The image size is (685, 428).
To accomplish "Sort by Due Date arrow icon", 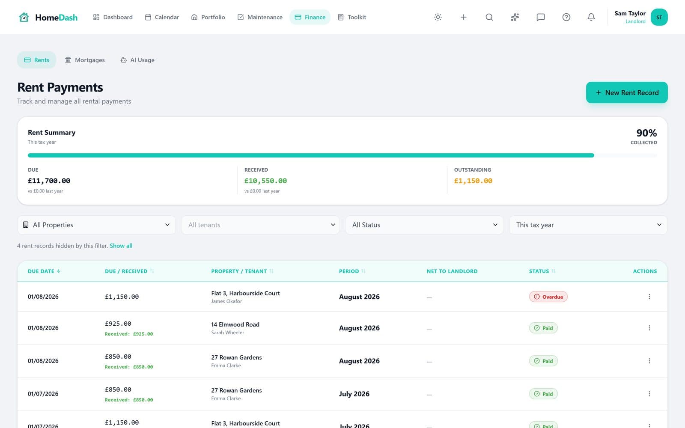I will tap(59, 271).
